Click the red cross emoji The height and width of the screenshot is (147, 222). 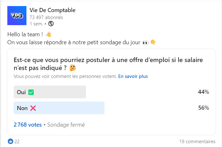click(x=33, y=108)
